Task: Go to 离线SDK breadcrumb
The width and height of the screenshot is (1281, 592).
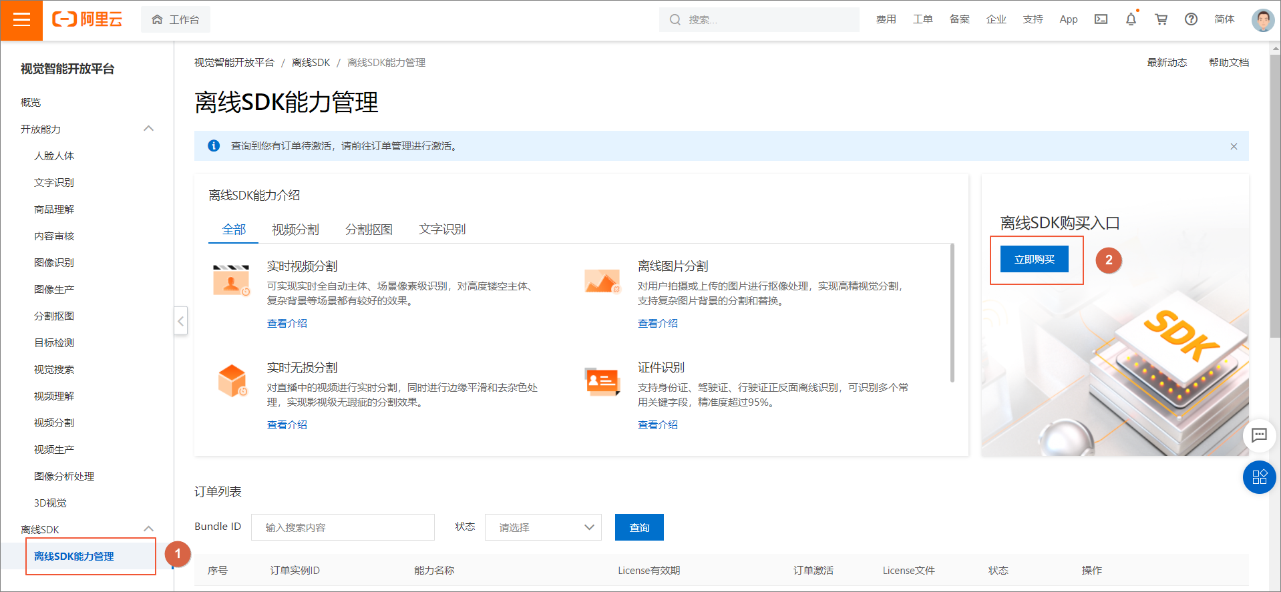Action: 311,62
